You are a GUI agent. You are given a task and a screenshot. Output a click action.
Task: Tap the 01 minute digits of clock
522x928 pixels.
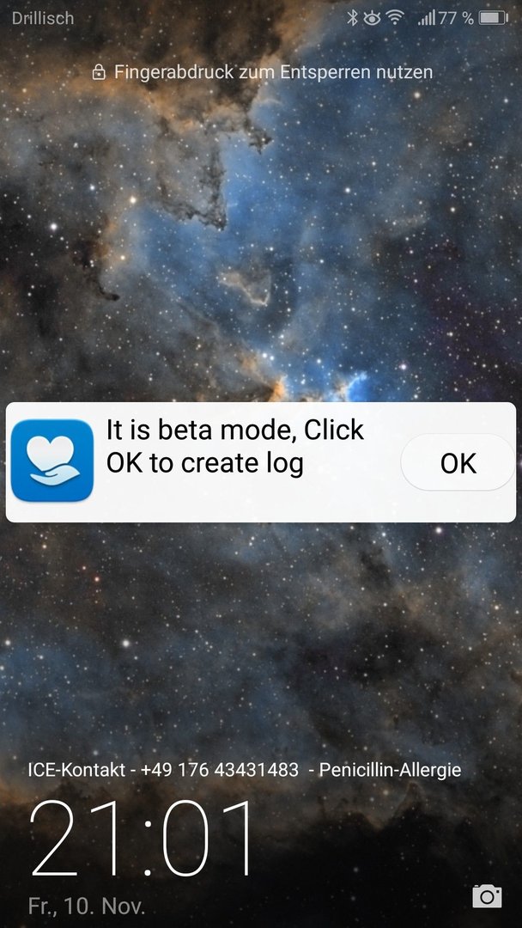point(207,838)
